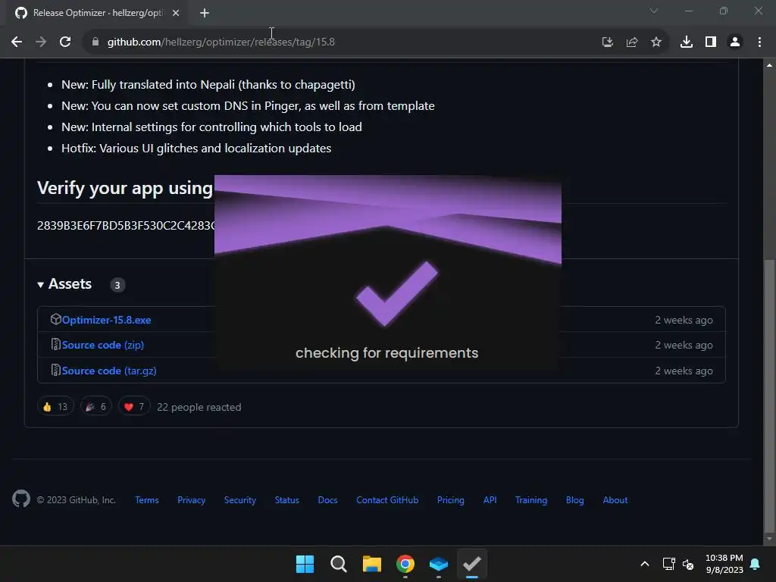776x582 pixels.
Task: Open the Privacy footer link
Action: point(192,500)
